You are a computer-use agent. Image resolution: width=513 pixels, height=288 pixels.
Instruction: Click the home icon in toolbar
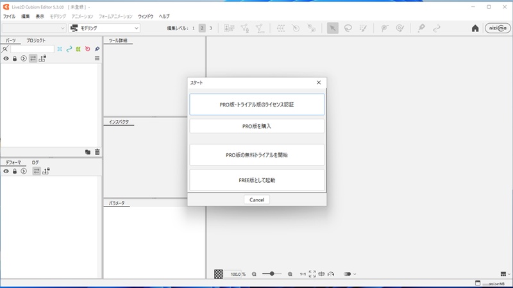pyautogui.click(x=475, y=28)
